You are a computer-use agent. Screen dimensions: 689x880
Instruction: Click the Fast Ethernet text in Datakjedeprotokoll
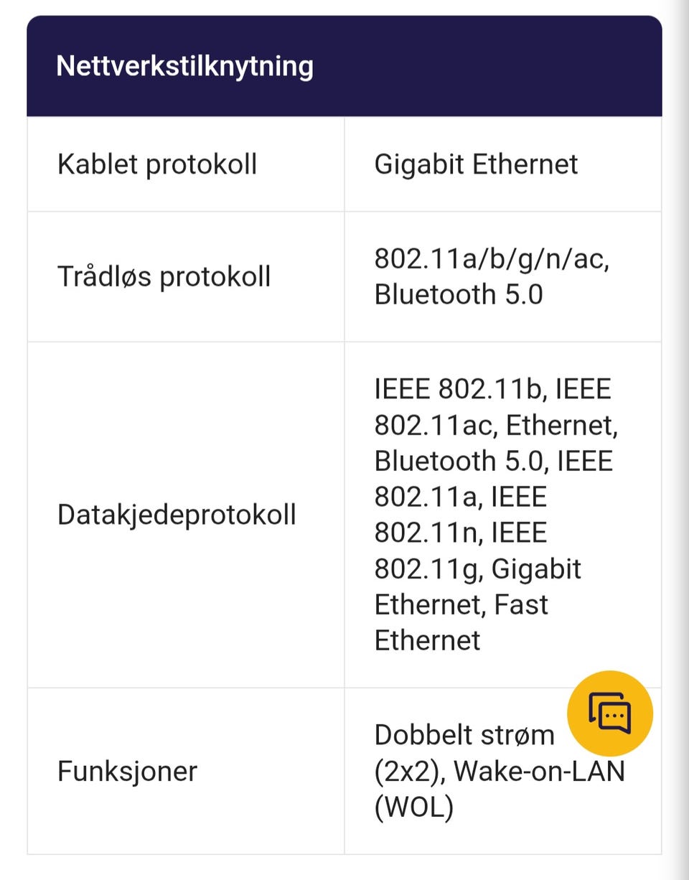tap(461, 622)
